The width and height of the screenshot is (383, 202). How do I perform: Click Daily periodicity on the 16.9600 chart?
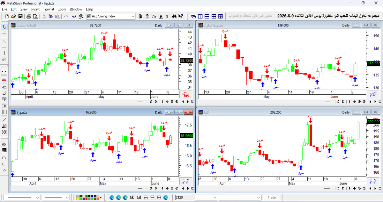pyautogui.click(x=159, y=112)
